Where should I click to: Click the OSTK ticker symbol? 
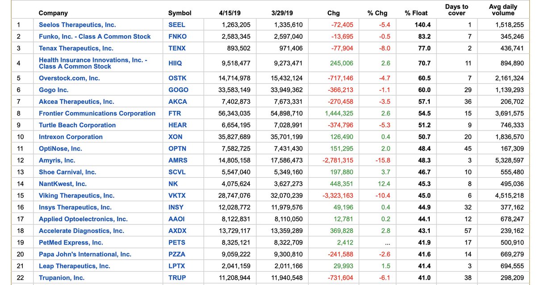coord(177,78)
